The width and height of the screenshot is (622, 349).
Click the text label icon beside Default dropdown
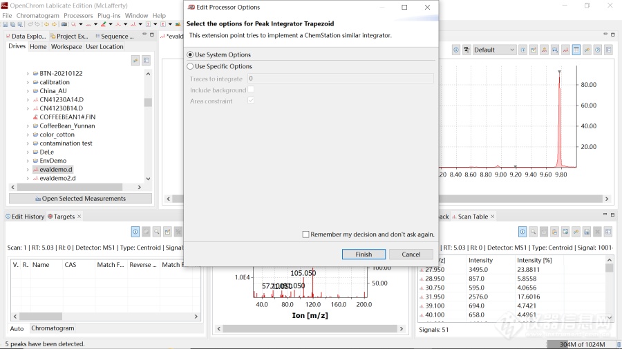pos(467,50)
